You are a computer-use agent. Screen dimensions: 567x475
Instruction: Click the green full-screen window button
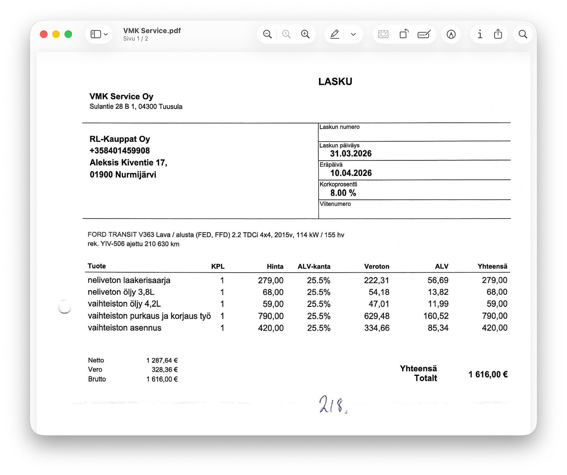tap(68, 34)
